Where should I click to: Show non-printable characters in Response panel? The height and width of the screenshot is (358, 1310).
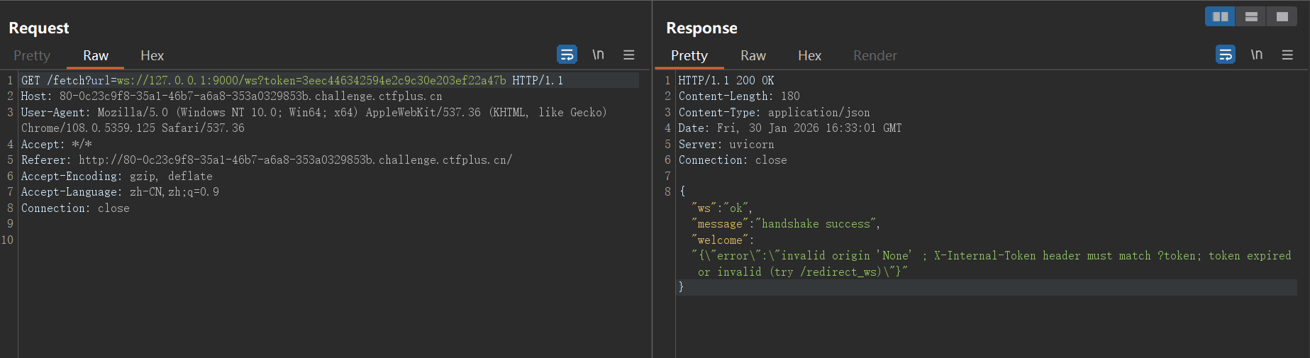(1256, 55)
